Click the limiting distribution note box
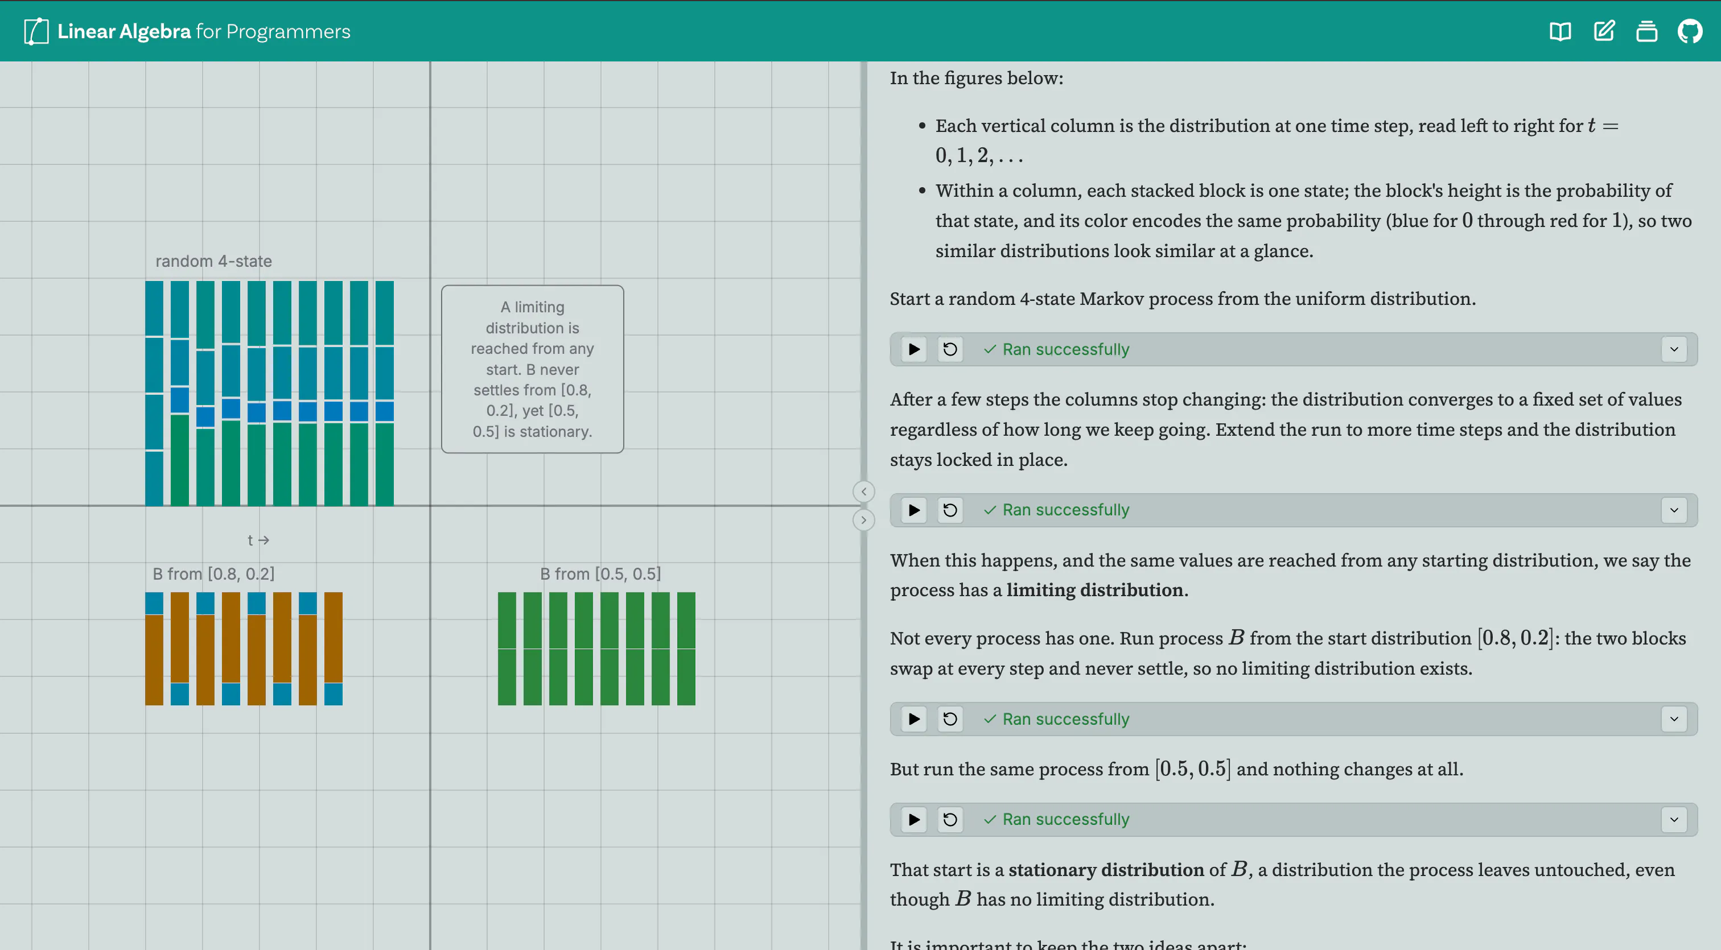The width and height of the screenshot is (1721, 950). (x=533, y=369)
